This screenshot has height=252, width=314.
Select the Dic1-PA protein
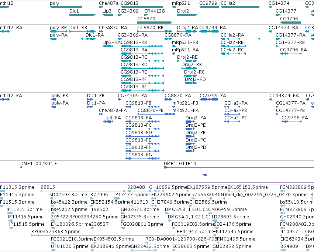pyautogui.click(x=90, y=107)
